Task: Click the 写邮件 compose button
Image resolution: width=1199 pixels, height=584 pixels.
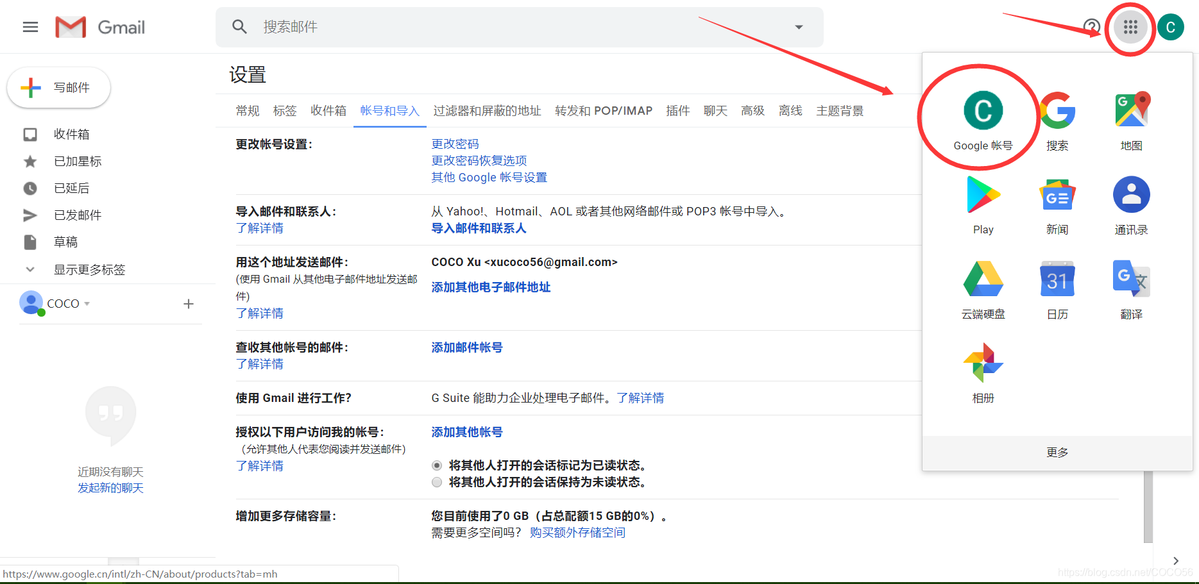Action: pos(58,88)
